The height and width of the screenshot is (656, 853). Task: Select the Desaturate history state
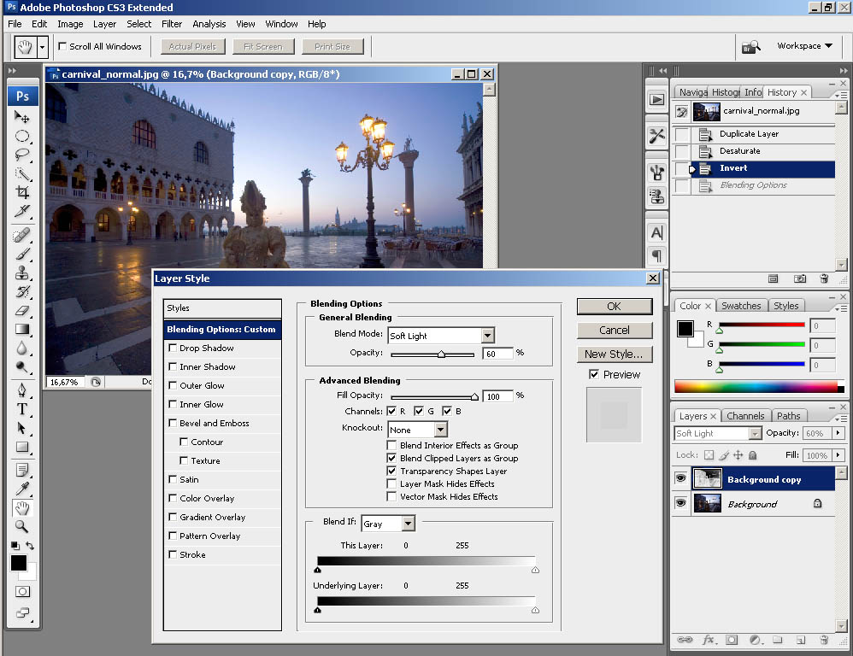point(739,151)
